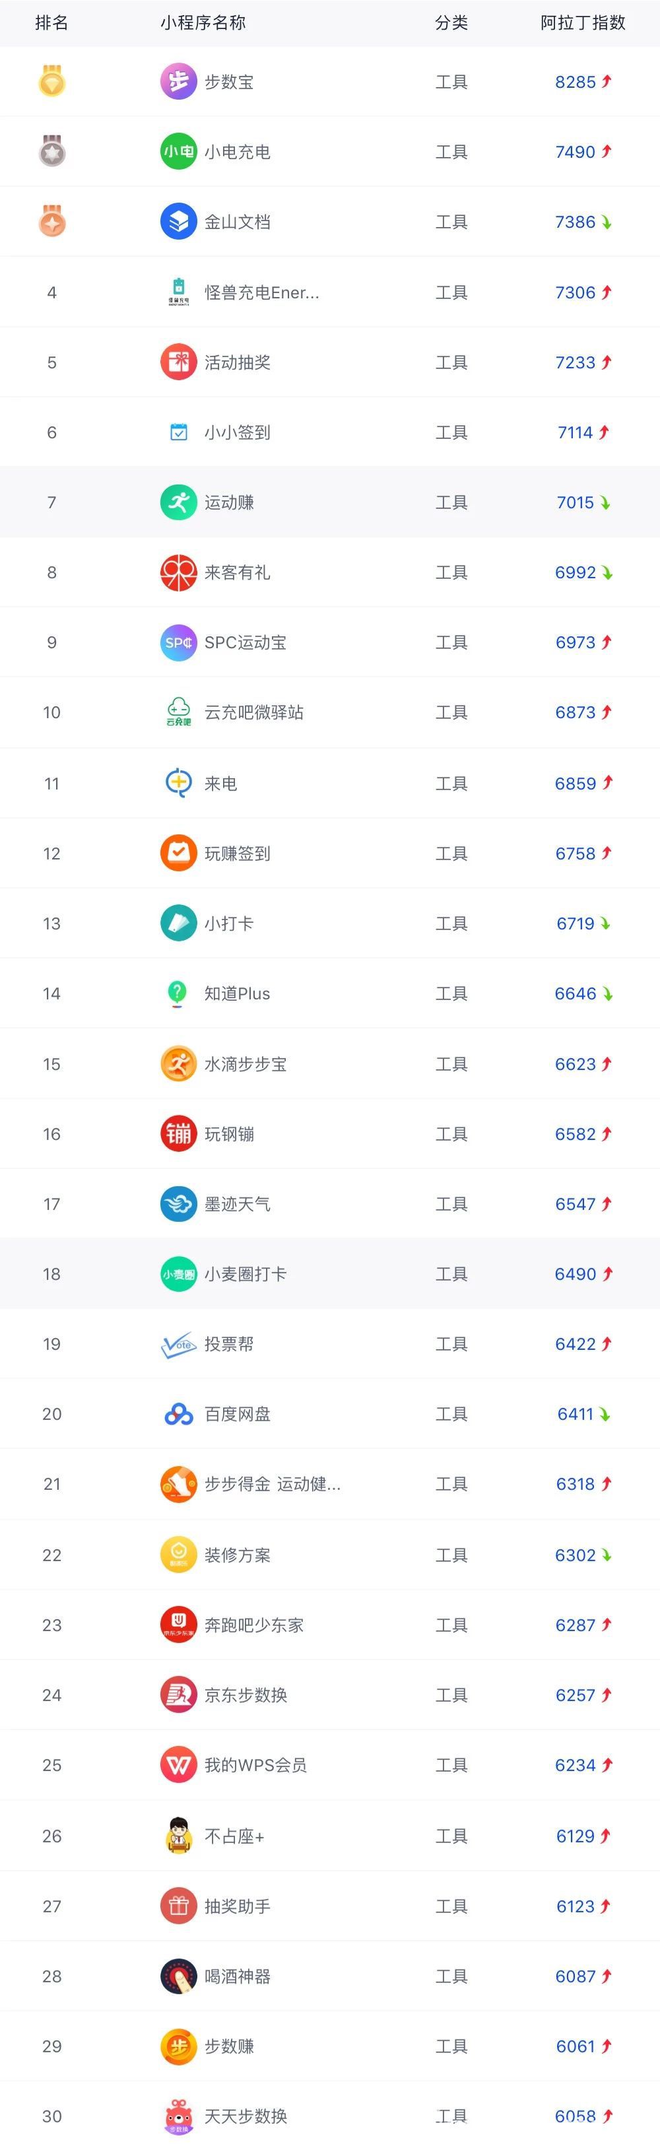The image size is (660, 2148).
Task: Click the 喝酒神器 name text
Action: pyautogui.click(x=238, y=1976)
